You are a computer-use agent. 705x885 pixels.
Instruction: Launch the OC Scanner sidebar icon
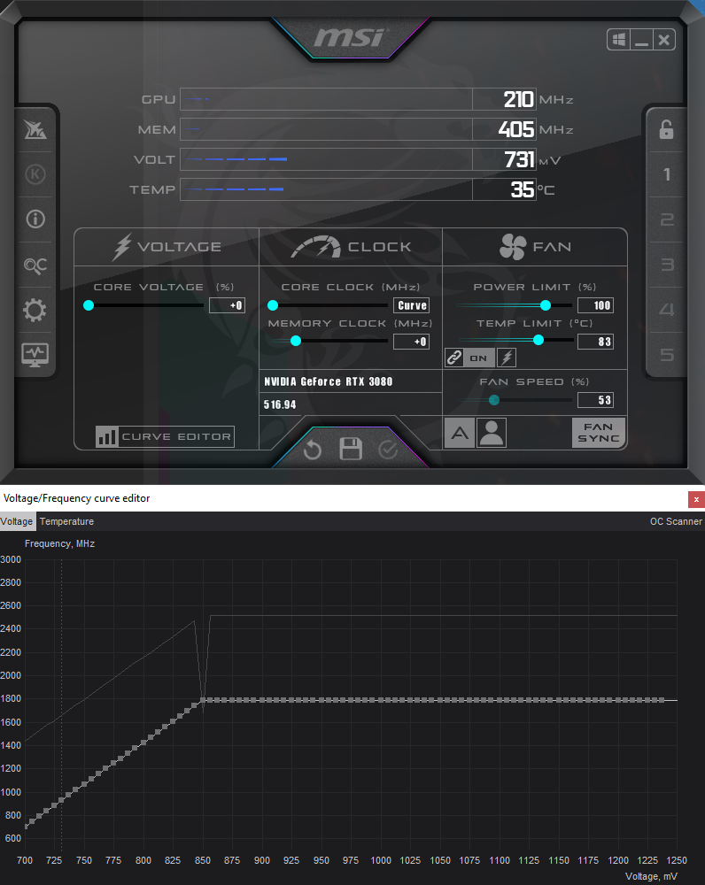tap(35, 265)
